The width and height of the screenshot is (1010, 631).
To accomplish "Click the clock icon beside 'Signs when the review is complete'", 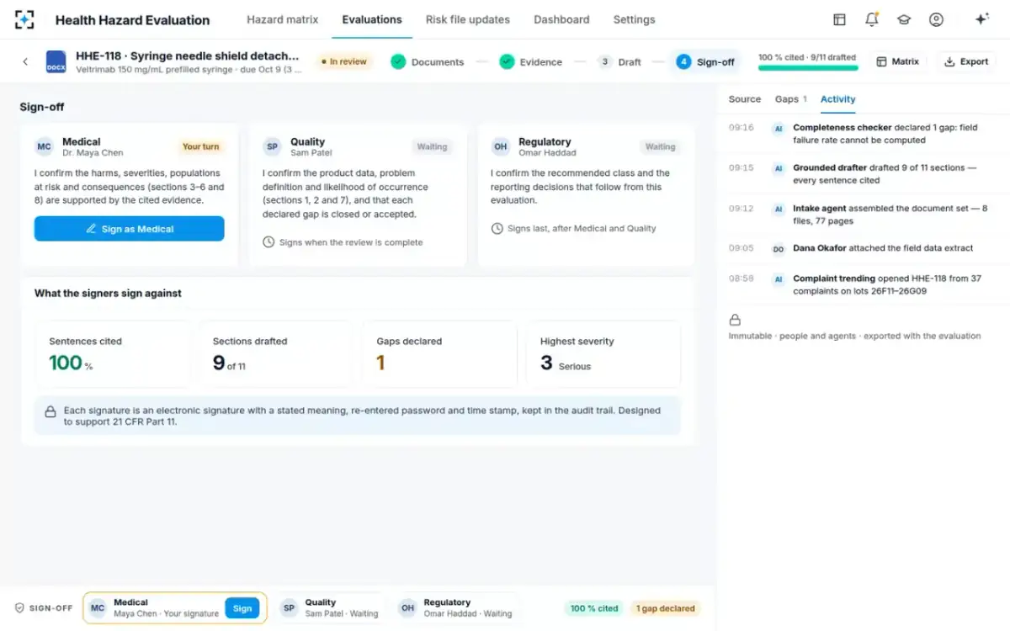I will point(268,242).
